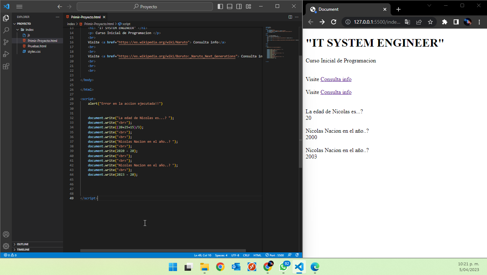The height and width of the screenshot is (275, 487).
Task: Change end of line sequence CRLF
Action: (246, 255)
